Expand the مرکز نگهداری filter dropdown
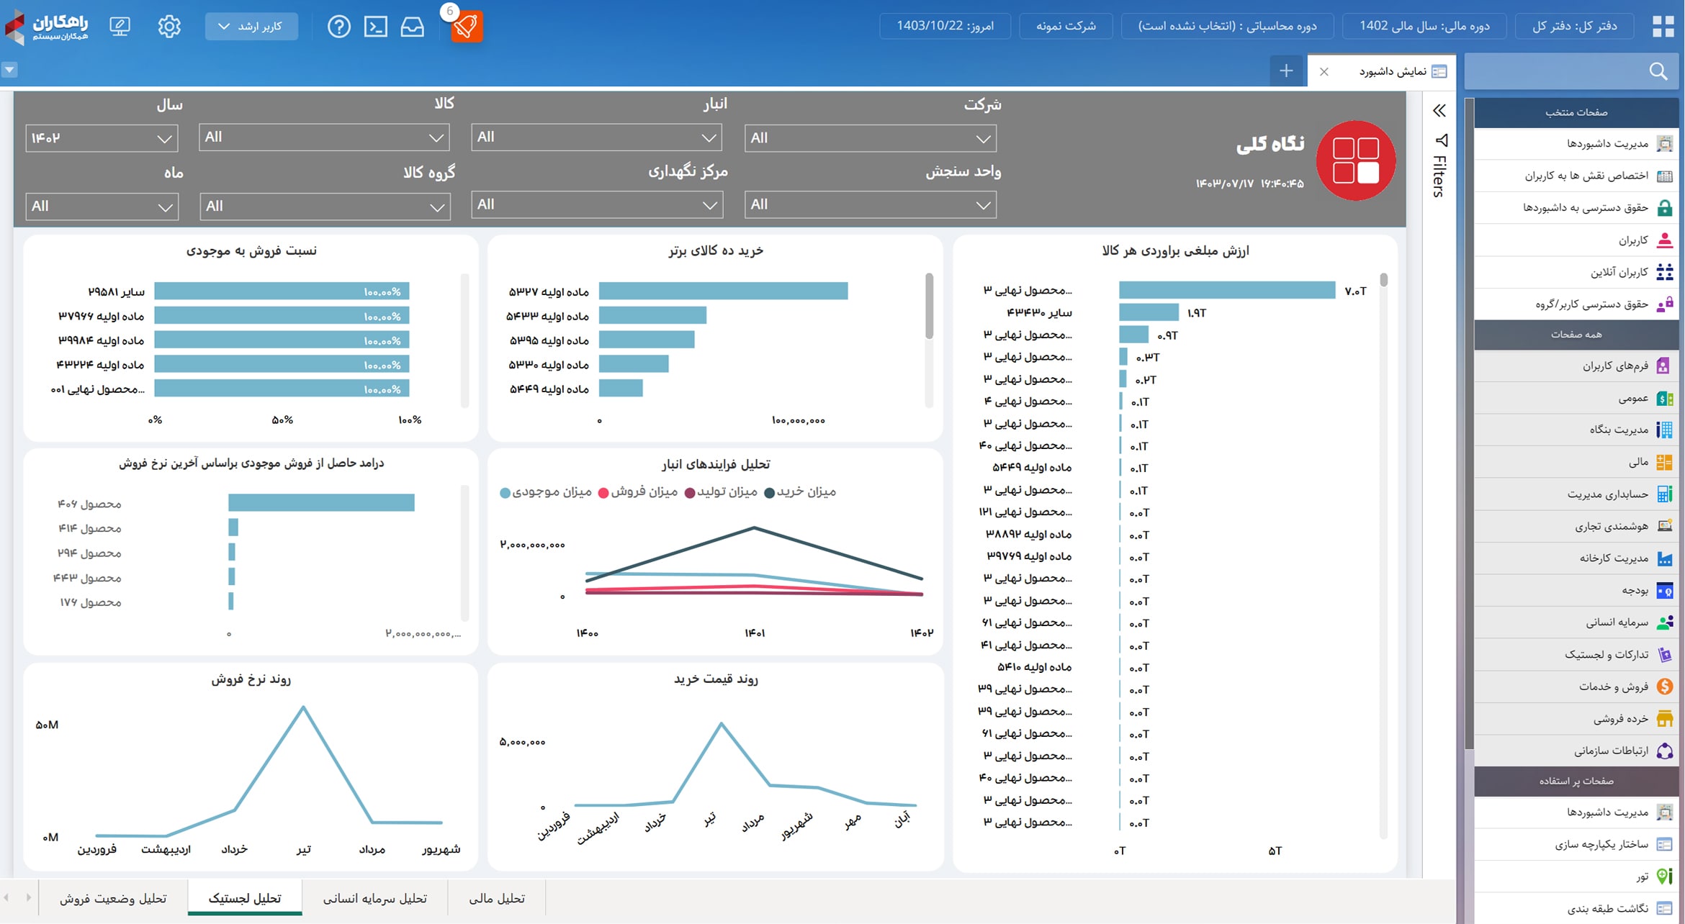 (x=596, y=204)
